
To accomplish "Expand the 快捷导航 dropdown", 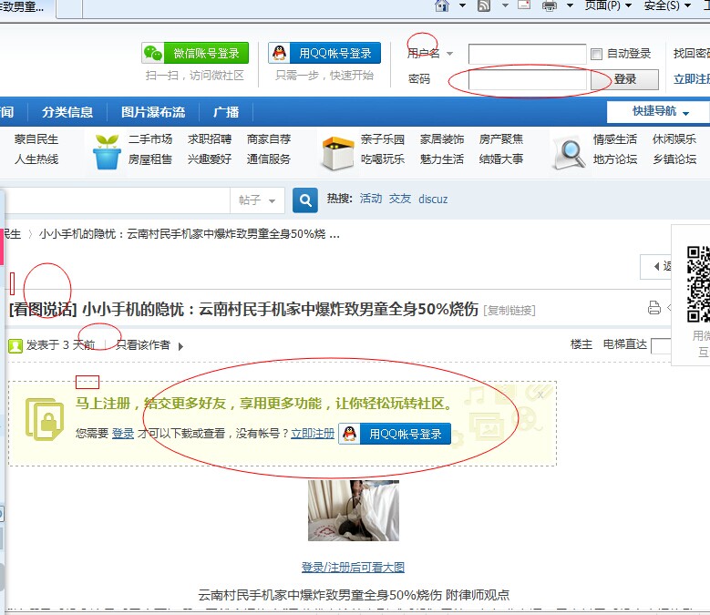I will [x=660, y=111].
